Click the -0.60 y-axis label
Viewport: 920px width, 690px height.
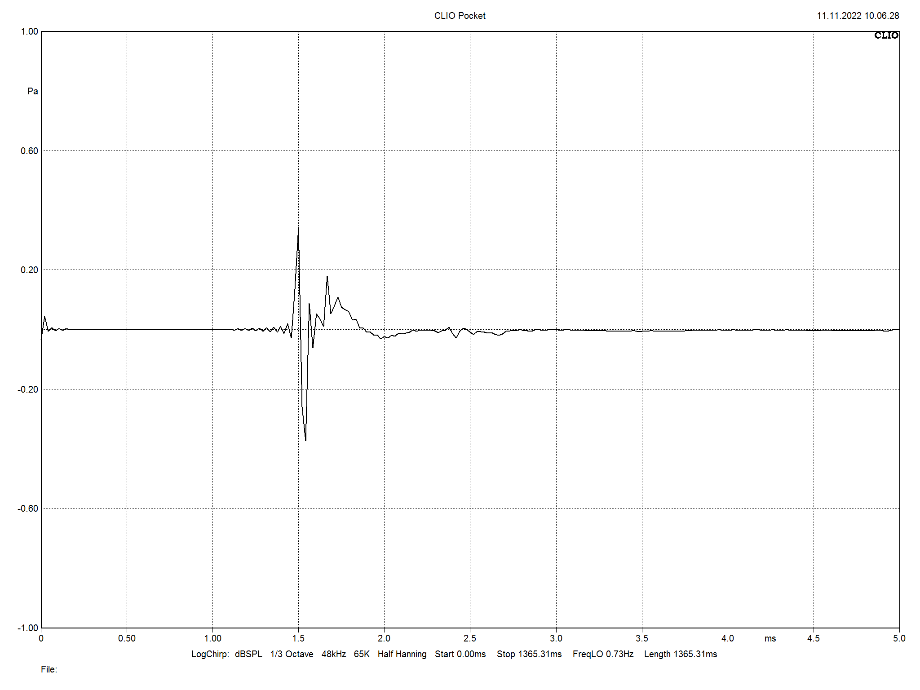click(x=28, y=509)
